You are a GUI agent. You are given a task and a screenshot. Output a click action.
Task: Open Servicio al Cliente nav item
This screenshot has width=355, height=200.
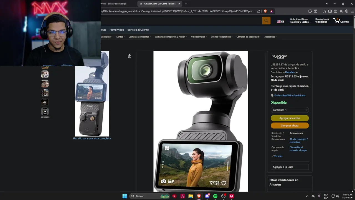138,30
